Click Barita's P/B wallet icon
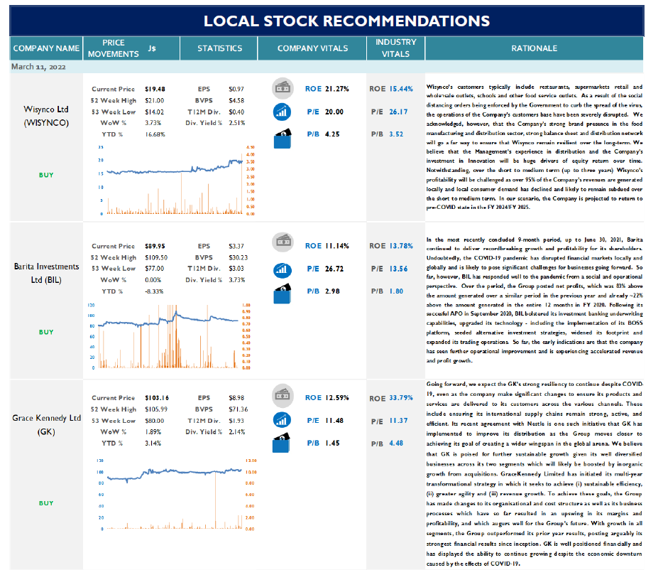The height and width of the screenshot is (570, 663). [x=283, y=294]
